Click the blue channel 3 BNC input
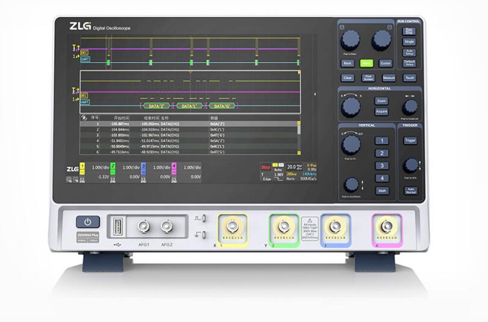 [x=335, y=228]
